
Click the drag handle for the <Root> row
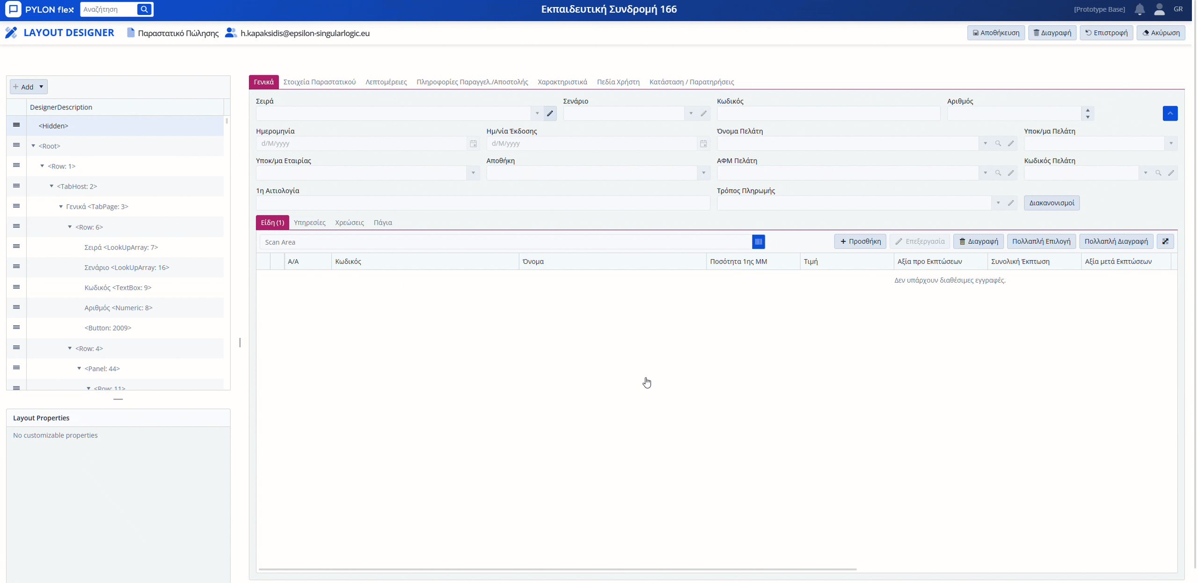16,145
